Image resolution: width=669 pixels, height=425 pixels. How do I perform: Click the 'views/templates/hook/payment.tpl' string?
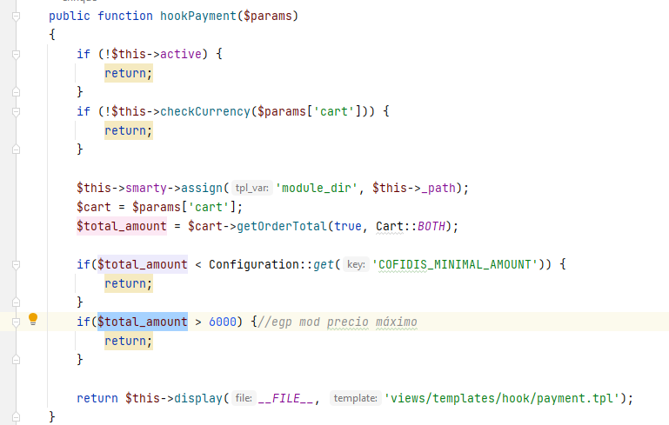(x=502, y=399)
